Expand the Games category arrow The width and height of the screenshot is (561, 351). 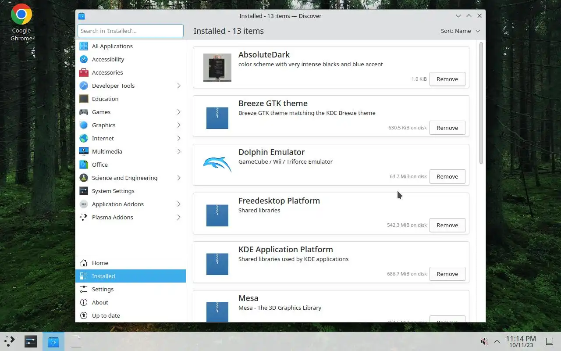pos(179,112)
